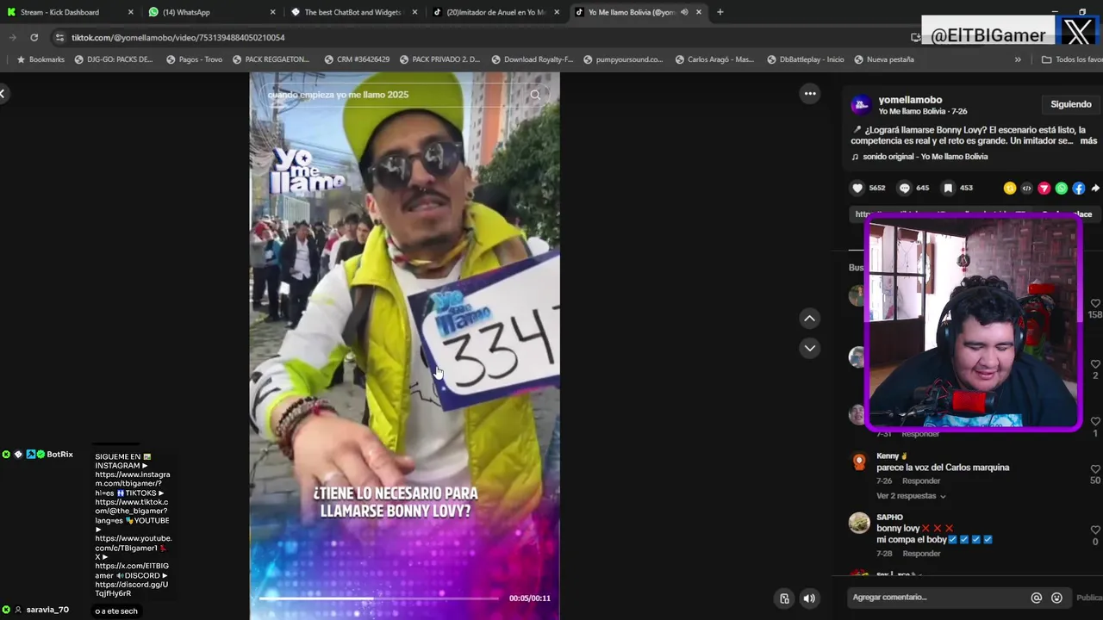
Task: Click the BotRix chat username
Action: (59, 454)
